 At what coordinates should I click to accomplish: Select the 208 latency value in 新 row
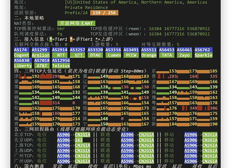click(x=193, y=124)
